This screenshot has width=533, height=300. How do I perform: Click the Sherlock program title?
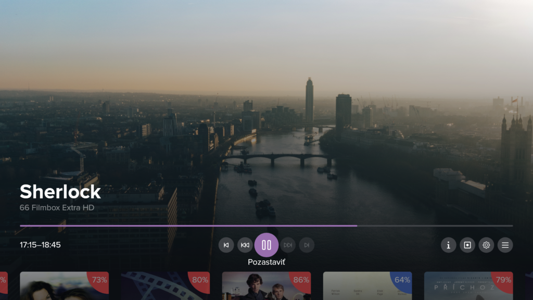click(60, 192)
